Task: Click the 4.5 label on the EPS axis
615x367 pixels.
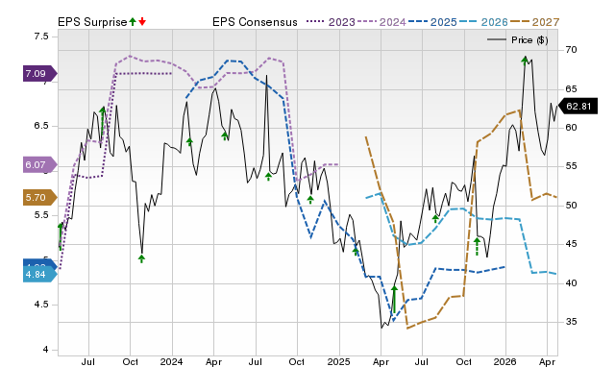Action: click(41, 305)
